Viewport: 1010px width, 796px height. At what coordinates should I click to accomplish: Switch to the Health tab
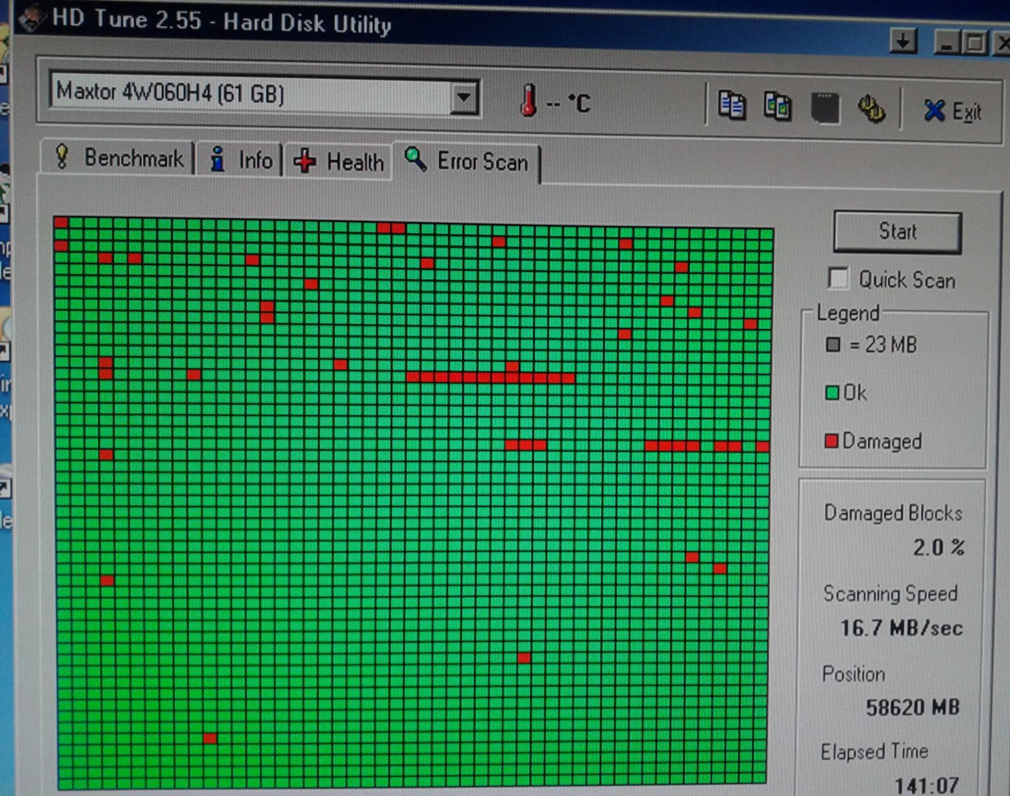click(338, 162)
